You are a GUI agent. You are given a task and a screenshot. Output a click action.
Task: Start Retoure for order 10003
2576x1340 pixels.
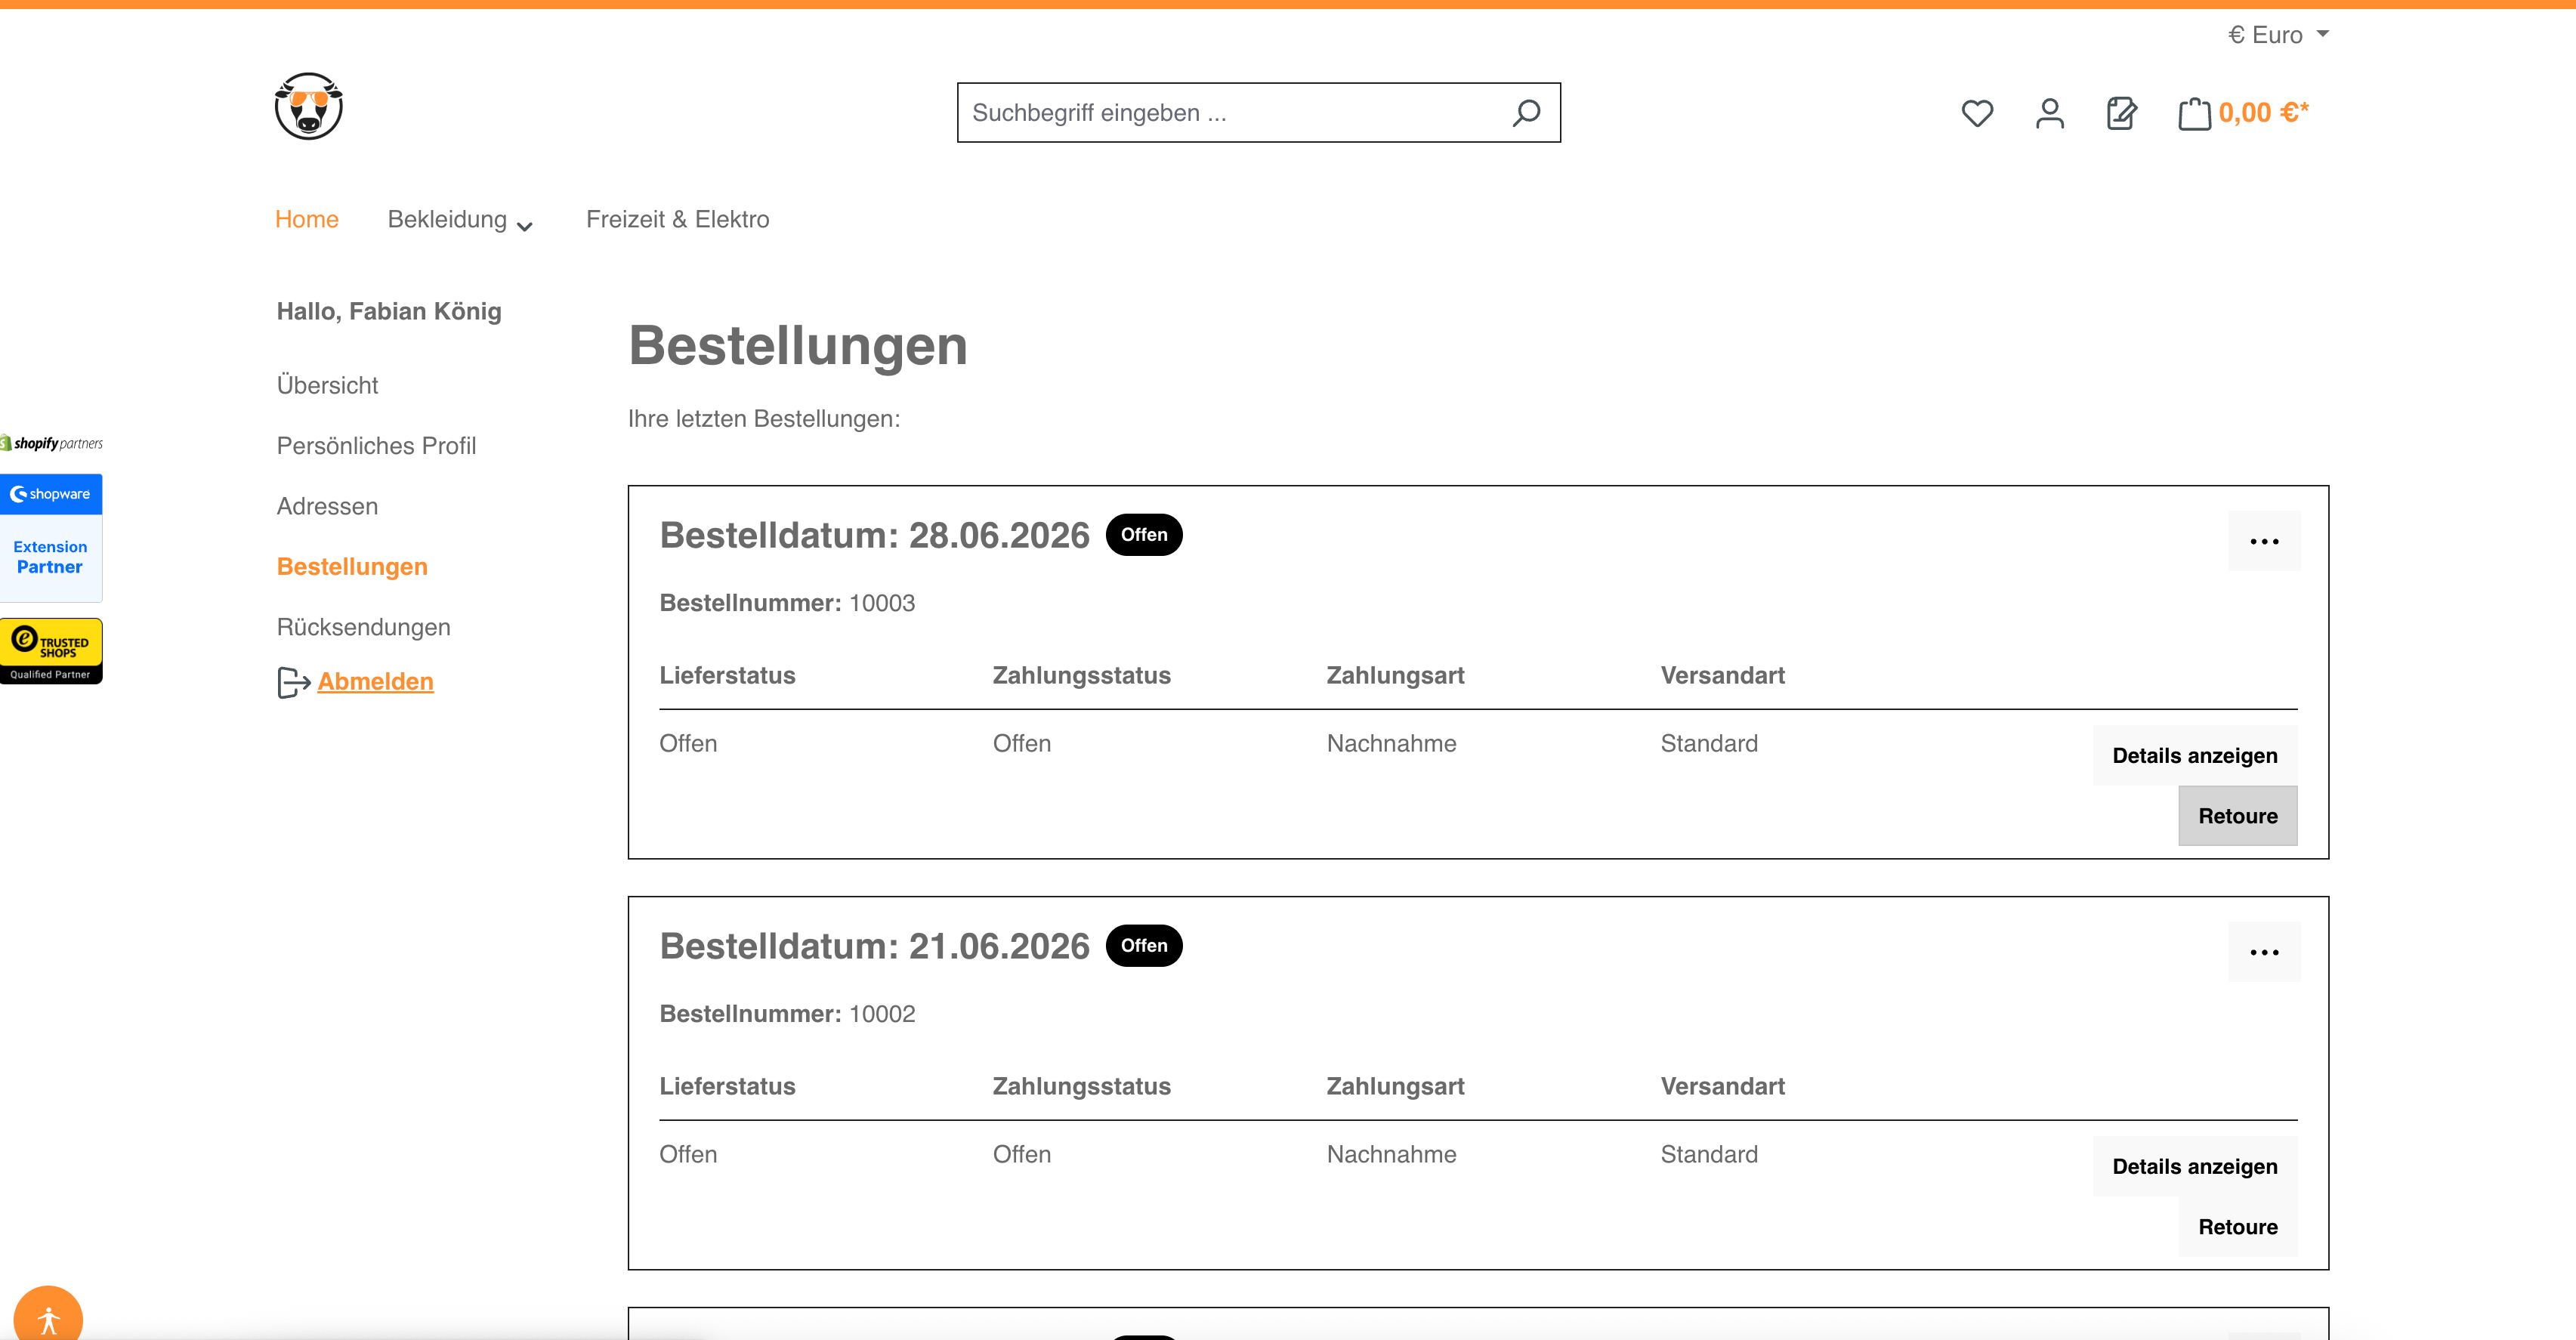(2238, 816)
